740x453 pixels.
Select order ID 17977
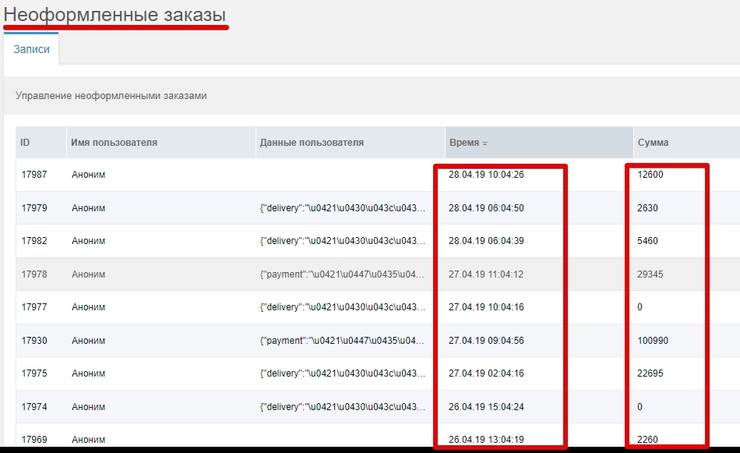[x=34, y=307]
